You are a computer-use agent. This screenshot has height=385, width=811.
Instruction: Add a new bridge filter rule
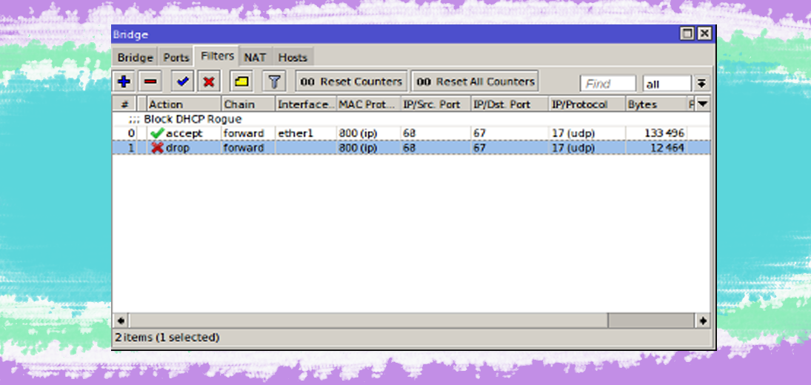[x=124, y=81]
